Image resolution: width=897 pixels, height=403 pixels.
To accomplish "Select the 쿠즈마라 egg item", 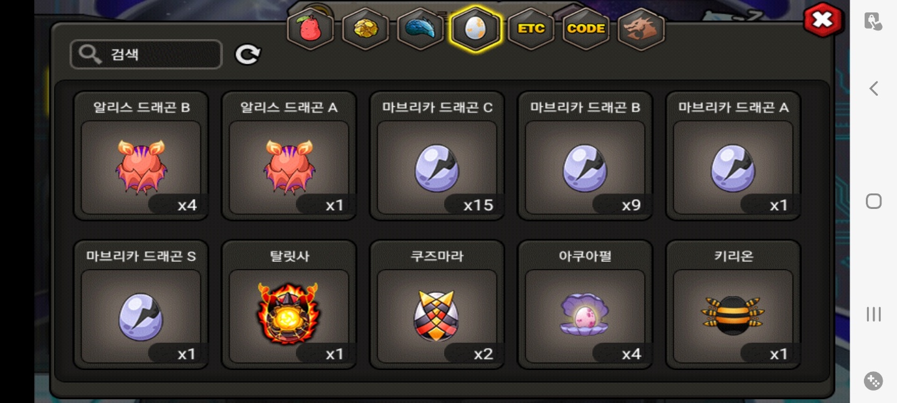I will point(437,305).
